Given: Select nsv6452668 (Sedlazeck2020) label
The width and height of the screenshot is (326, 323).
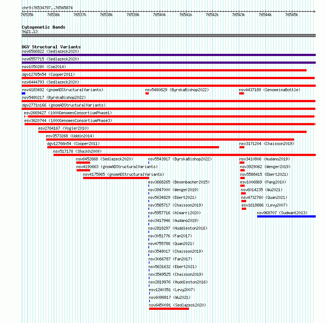Looking at the screenshot, I should (x=104, y=159).
